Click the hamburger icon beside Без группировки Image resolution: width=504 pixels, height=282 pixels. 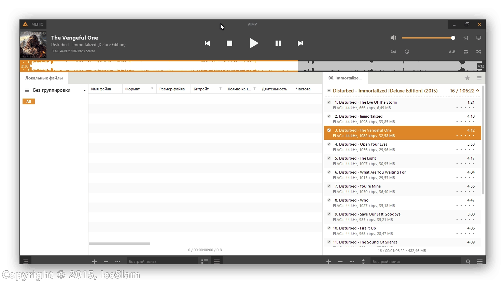pos(27,90)
